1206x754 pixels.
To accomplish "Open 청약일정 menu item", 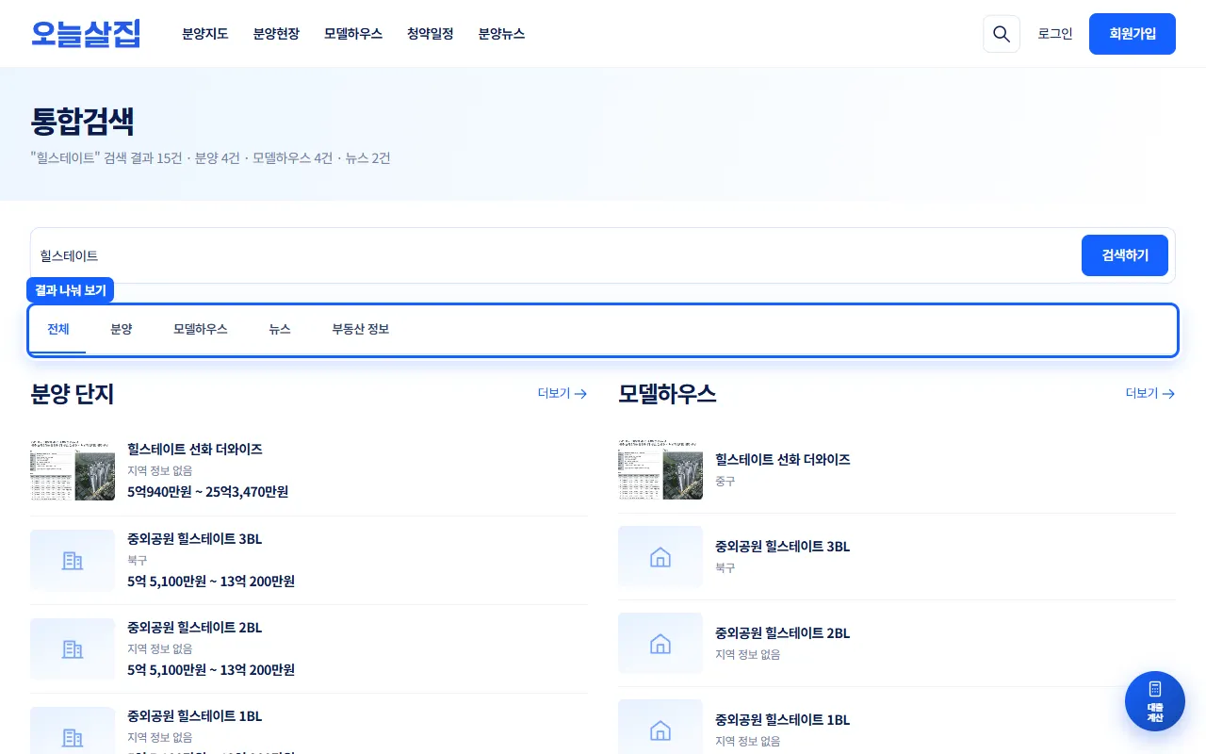I will click(431, 34).
